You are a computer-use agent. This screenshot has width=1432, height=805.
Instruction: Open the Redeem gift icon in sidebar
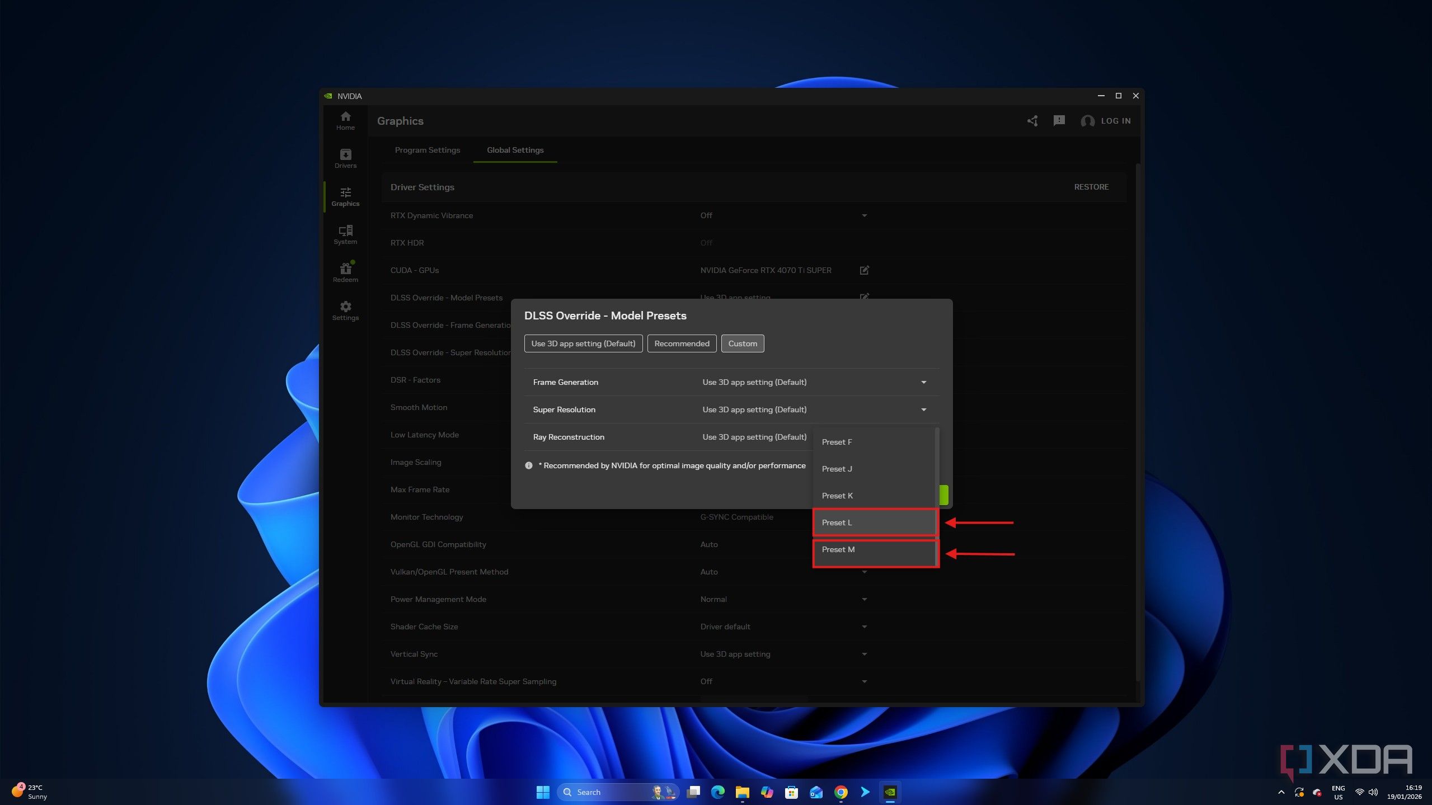point(345,273)
